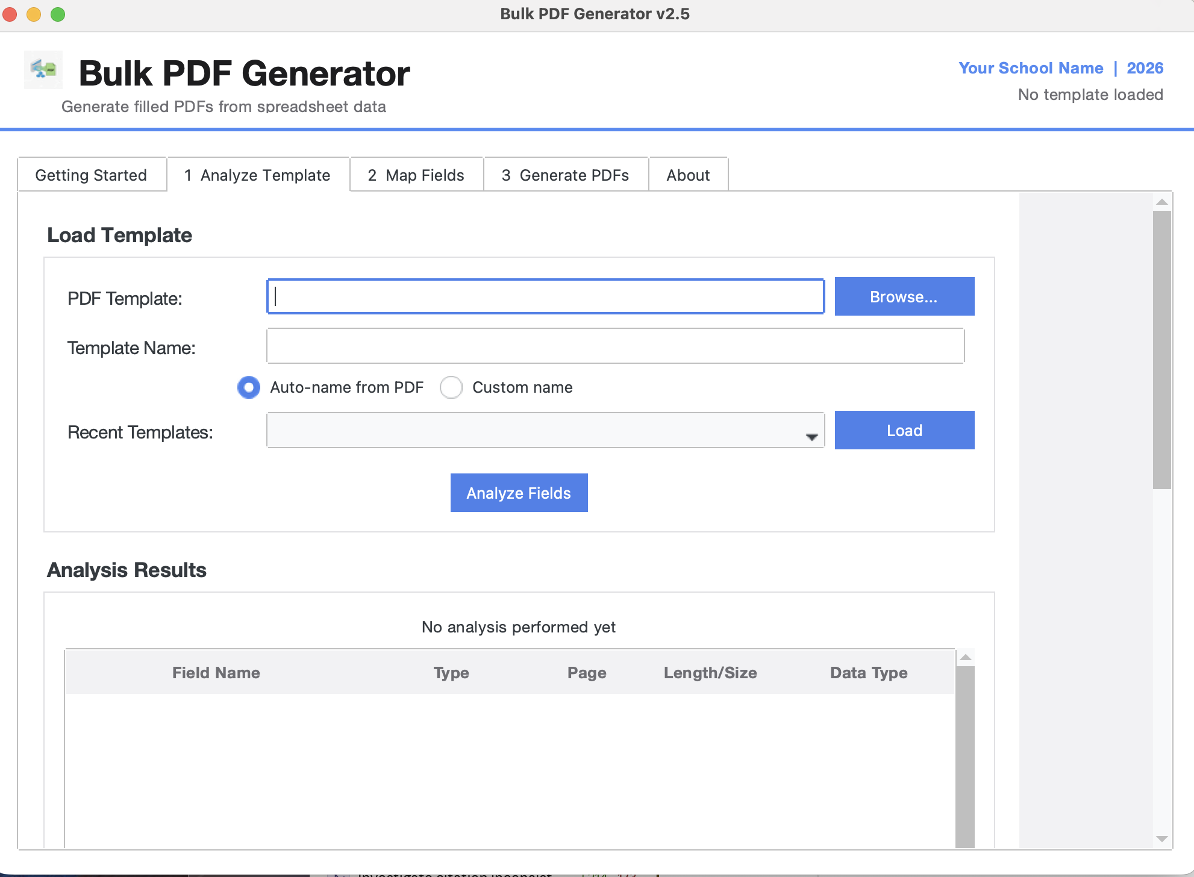Enable the Custom name option

point(451,387)
